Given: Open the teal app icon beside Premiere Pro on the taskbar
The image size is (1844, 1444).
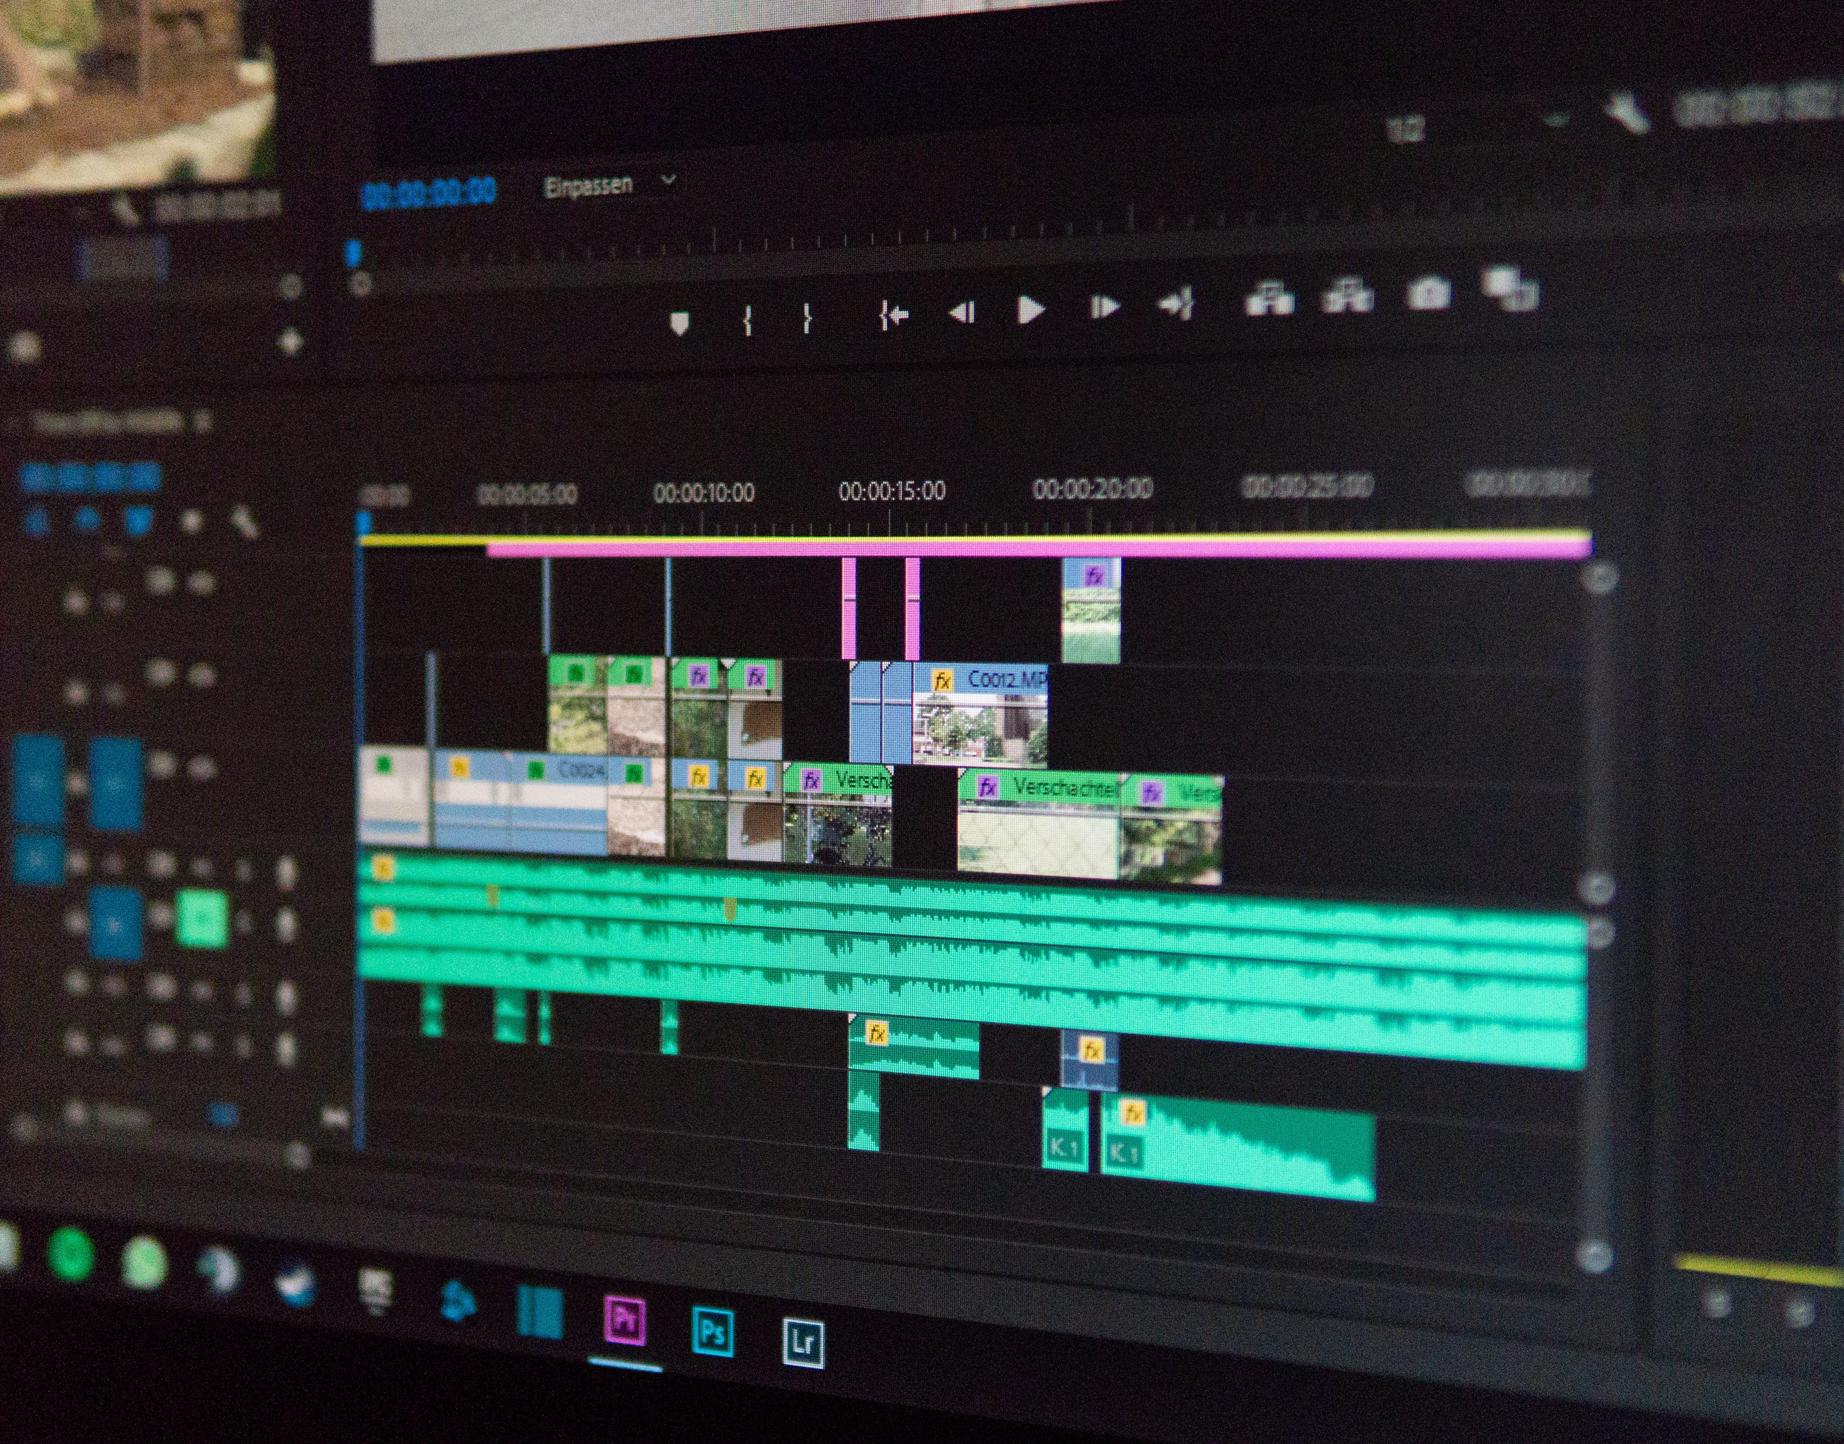Looking at the screenshot, I should [x=539, y=1311].
